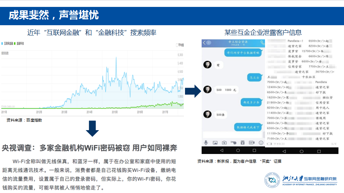Toggle the blue 互联网金融 legend series
The height and width of the screenshot is (193, 344).
coord(8,44)
